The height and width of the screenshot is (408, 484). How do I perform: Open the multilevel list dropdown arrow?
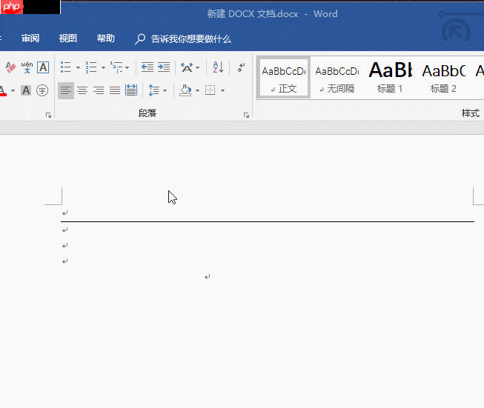(x=127, y=67)
